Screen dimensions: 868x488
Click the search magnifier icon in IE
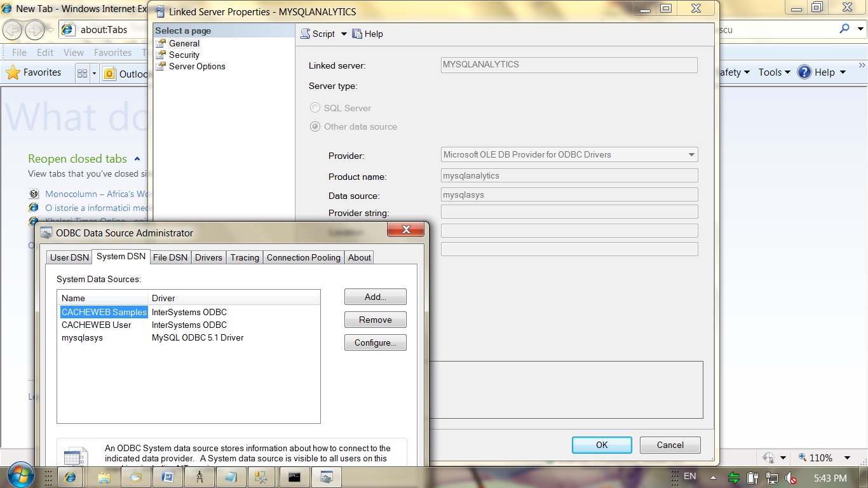click(844, 29)
